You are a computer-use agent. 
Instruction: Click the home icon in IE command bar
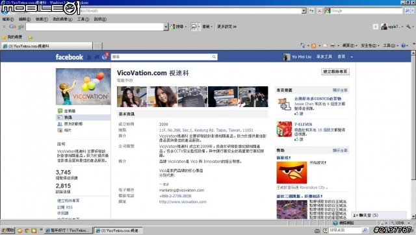(x=302, y=45)
